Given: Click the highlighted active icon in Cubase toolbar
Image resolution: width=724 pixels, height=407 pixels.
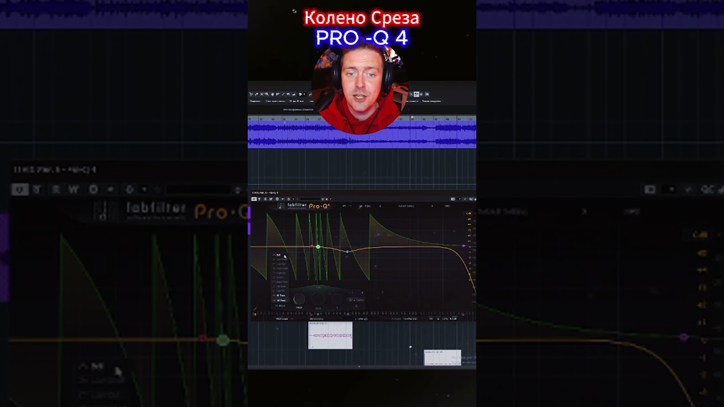Looking at the screenshot, I should pos(416,94).
